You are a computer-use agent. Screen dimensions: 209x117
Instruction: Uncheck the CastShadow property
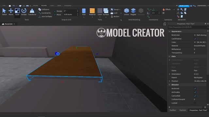[x=195, y=39]
